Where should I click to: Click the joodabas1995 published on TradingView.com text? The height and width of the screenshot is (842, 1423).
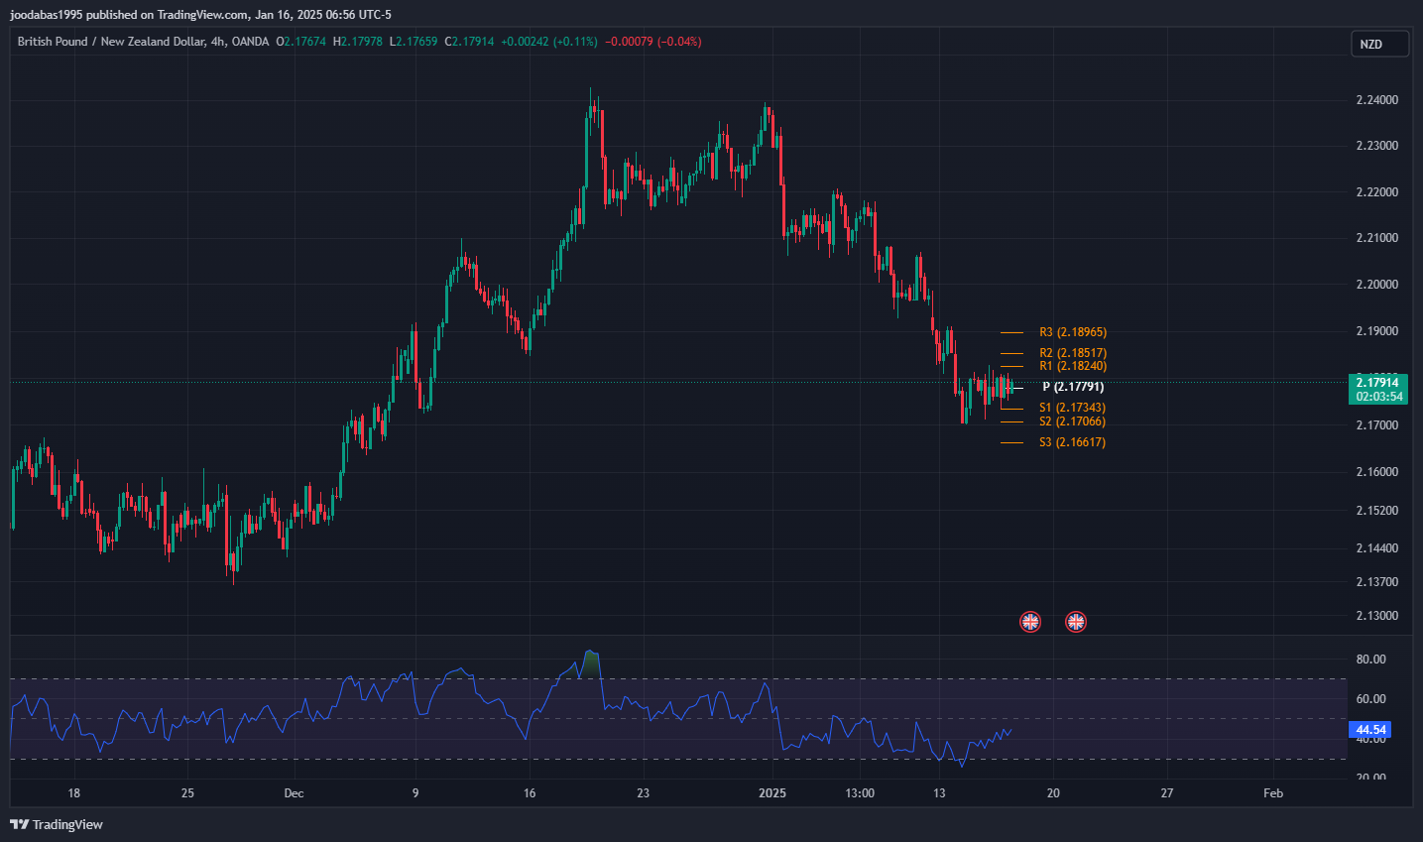(x=200, y=15)
